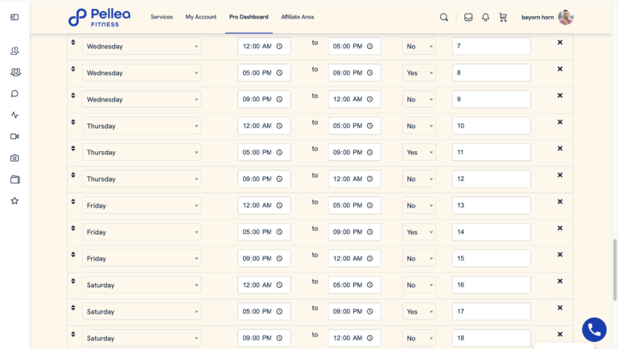
Task: Click start time field of row 15
Action: [264, 258]
